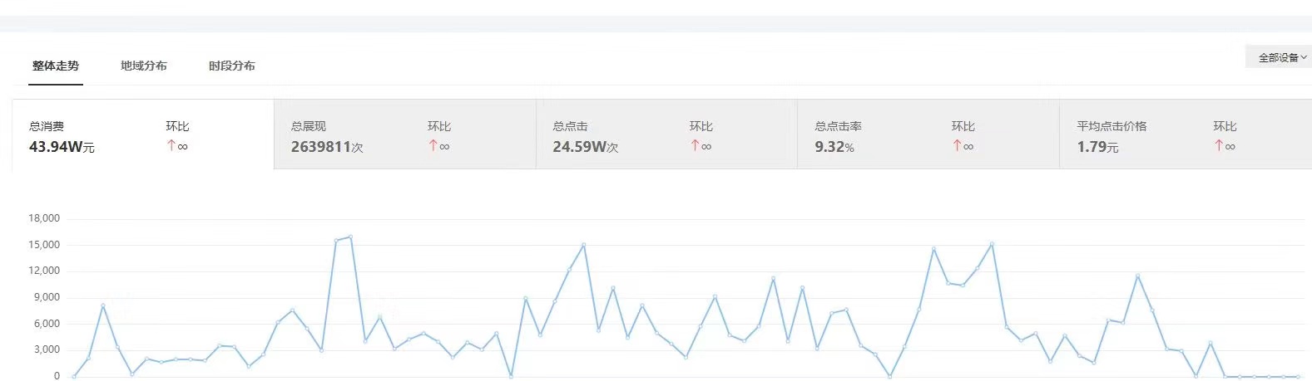Click the 环比 label in 总展现 card

pos(439,126)
